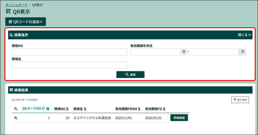The width and height of the screenshot is (258, 135).
Task: Open calendar picker for end date
Action: [243, 52]
